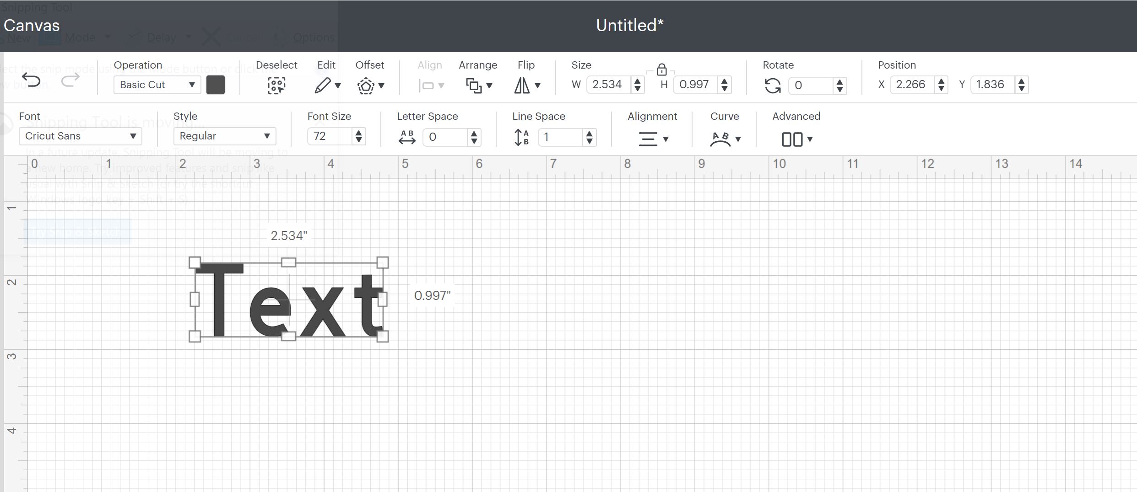Click the Redo arrow icon

70,80
